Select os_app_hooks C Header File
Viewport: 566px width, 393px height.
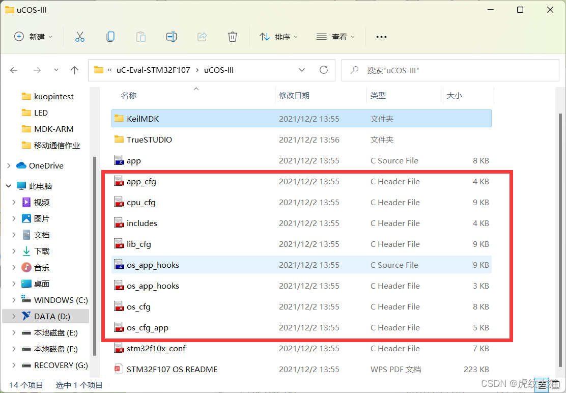301,286
